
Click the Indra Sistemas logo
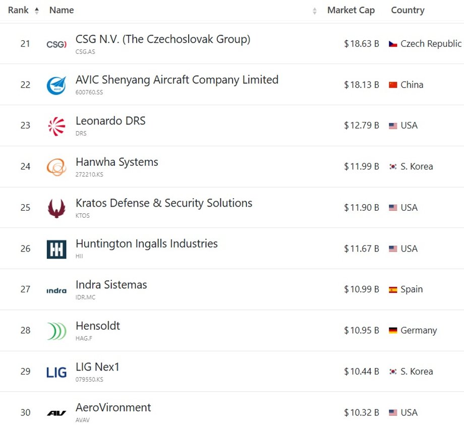pyautogui.click(x=56, y=291)
